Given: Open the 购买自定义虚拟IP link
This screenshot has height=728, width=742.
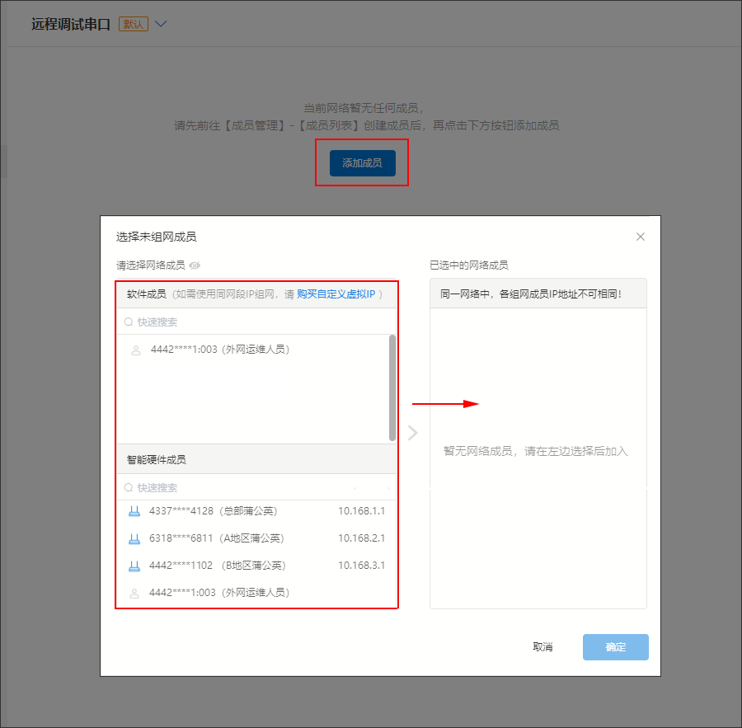Looking at the screenshot, I should [336, 294].
